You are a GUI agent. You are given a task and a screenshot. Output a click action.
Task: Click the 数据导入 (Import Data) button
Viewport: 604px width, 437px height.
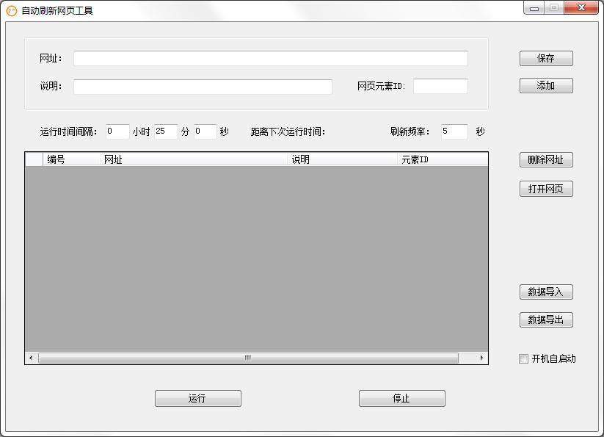[546, 292]
